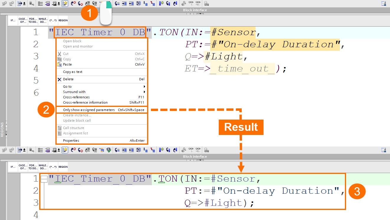
Task: Toggle monitoring glasses icon in the upper toolbar
Action: [191, 4]
